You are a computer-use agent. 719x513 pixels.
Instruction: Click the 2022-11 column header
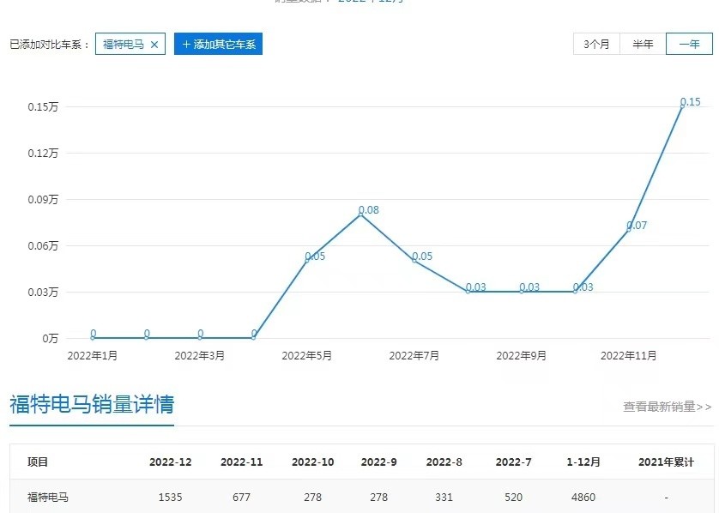pyautogui.click(x=241, y=462)
